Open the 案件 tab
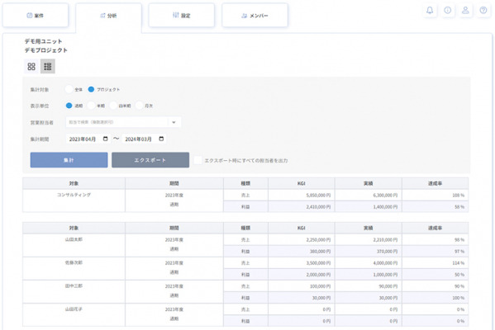The image size is (495, 330). tap(36, 15)
